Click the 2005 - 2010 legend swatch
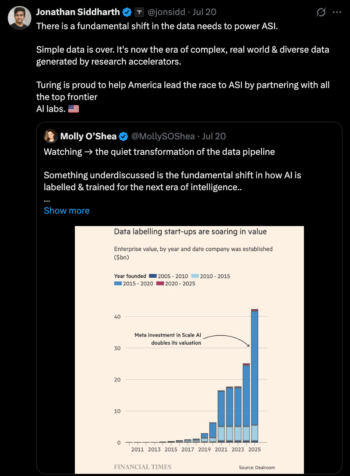350x476 pixels. (153, 276)
